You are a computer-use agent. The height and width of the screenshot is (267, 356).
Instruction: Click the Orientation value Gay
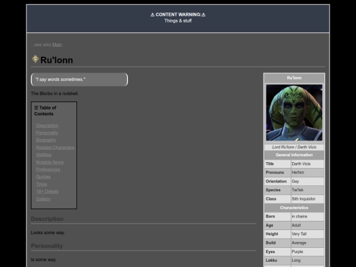307,181
